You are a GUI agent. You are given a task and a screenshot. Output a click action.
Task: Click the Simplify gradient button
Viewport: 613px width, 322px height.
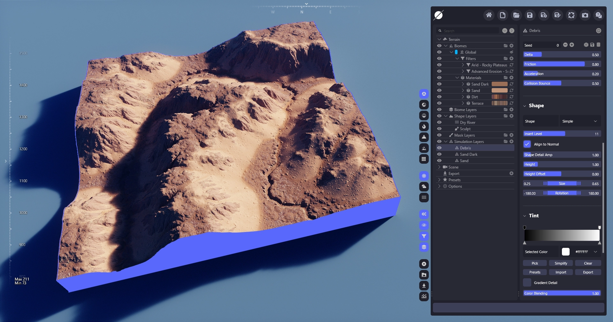click(561, 263)
